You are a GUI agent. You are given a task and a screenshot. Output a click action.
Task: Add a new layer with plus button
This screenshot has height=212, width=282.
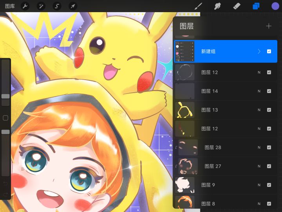(x=269, y=26)
